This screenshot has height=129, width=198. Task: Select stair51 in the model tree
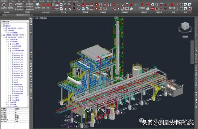[16, 82]
